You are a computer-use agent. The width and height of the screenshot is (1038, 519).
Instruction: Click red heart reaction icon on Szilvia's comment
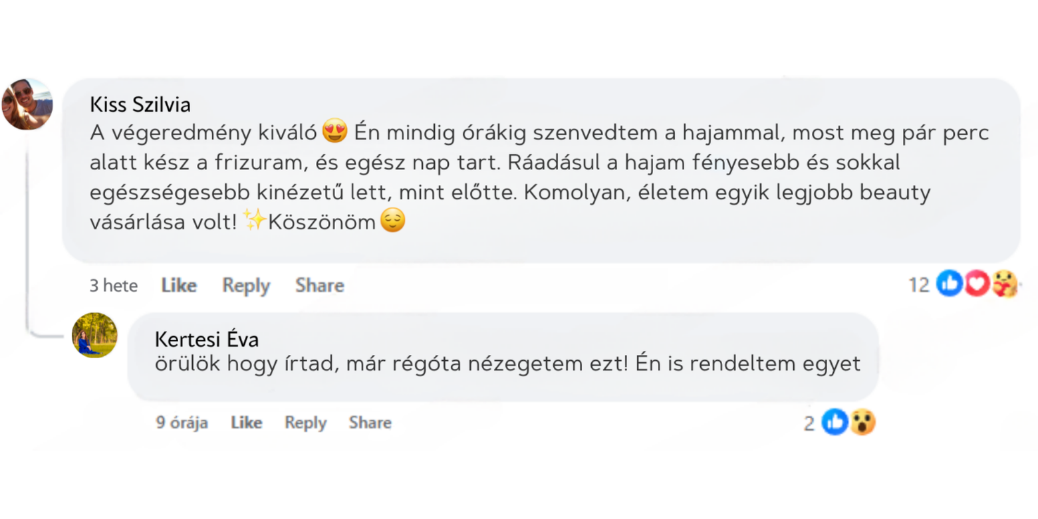977,284
